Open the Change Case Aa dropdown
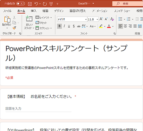Screen dimensions: 143x131 pyautogui.click(x=93, y=26)
